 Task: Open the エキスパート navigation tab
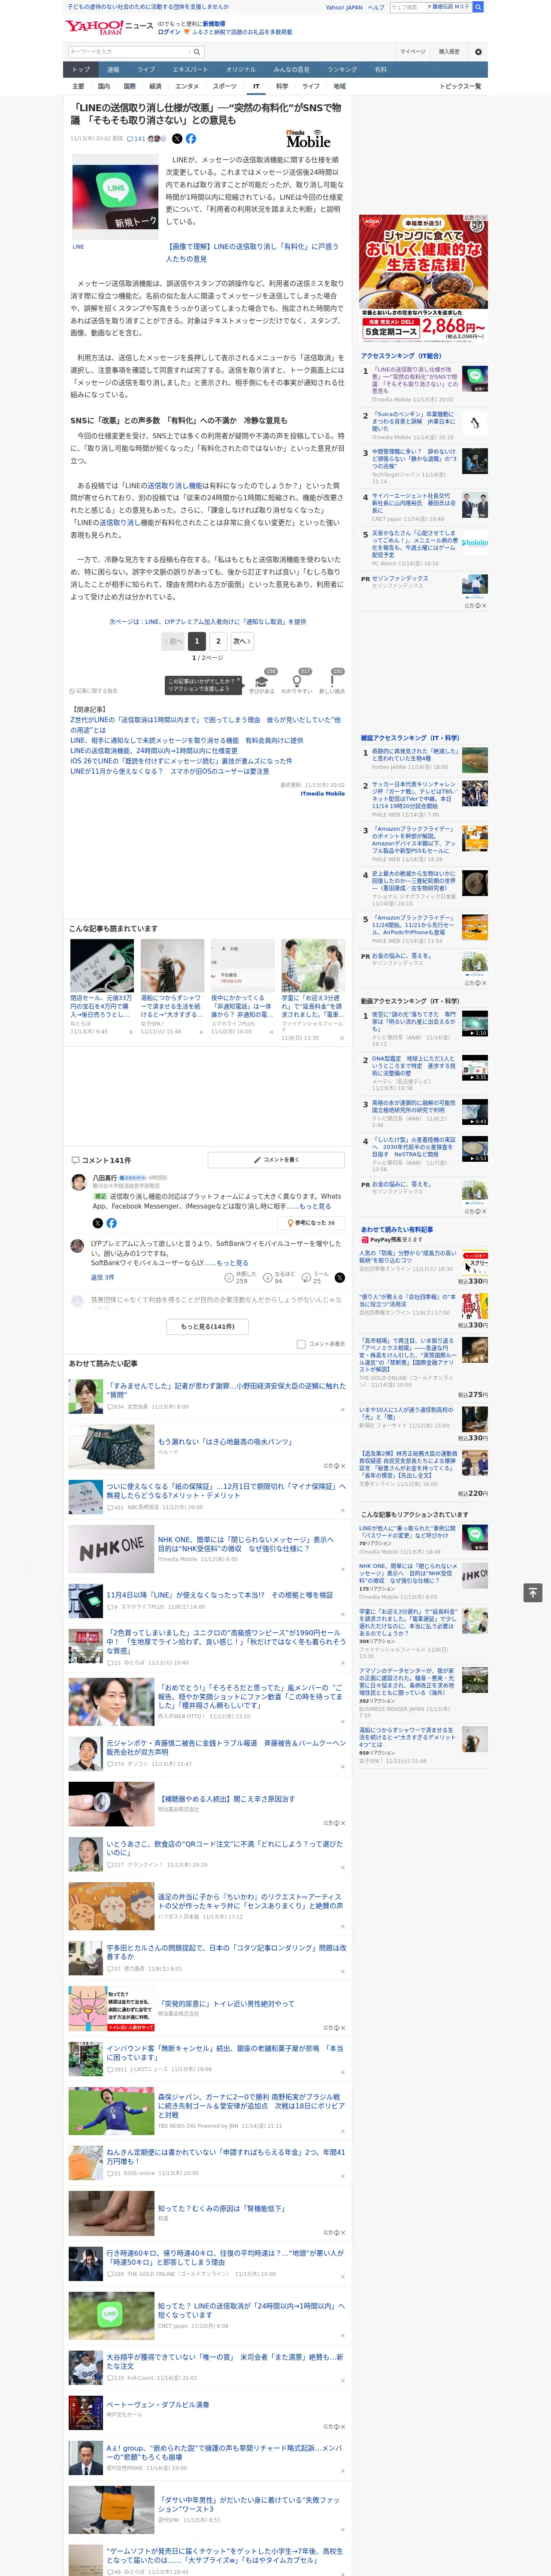pos(190,70)
